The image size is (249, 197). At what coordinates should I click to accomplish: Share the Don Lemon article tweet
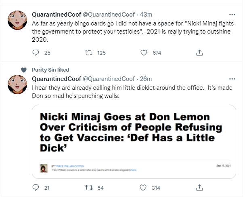199,188
